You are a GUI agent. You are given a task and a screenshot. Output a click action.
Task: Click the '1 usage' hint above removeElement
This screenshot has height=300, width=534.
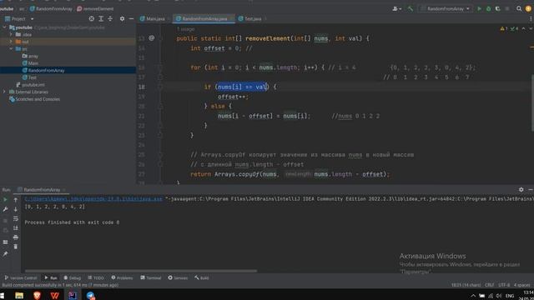(x=185, y=29)
